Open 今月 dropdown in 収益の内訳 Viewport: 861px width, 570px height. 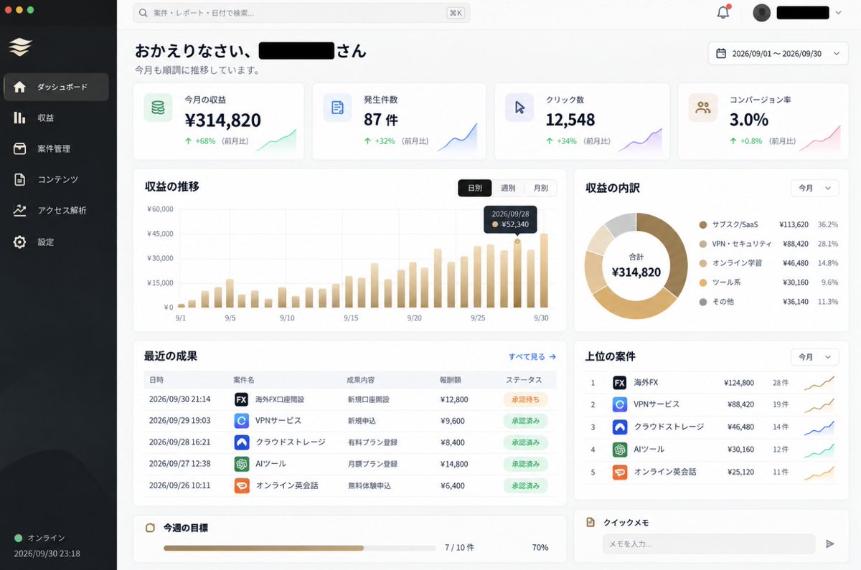point(814,188)
